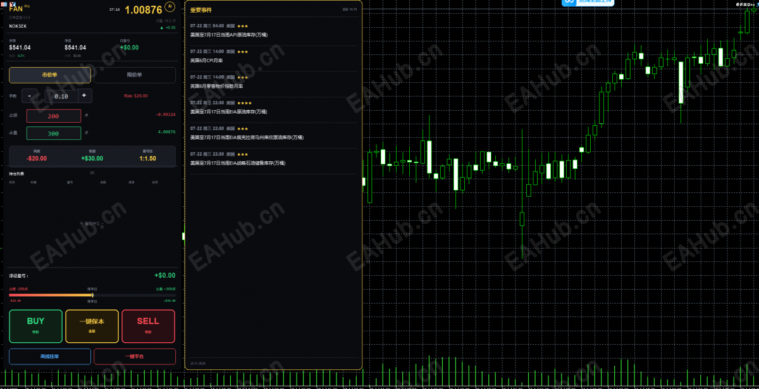The image size is (759, 389).
Task: Edit the take profit 300 field
Action: pos(54,133)
